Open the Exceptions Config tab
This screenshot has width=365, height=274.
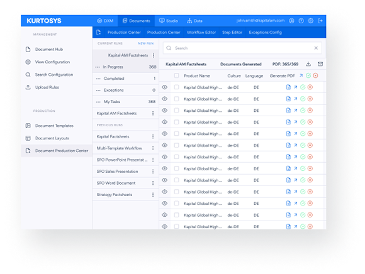[x=266, y=32]
